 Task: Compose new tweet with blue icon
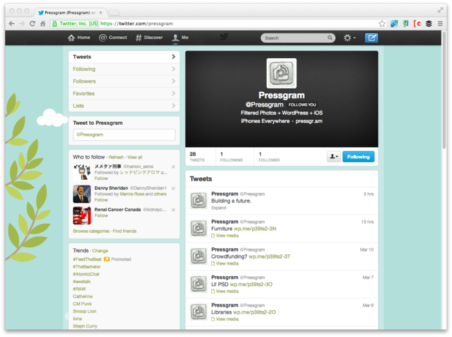point(371,38)
